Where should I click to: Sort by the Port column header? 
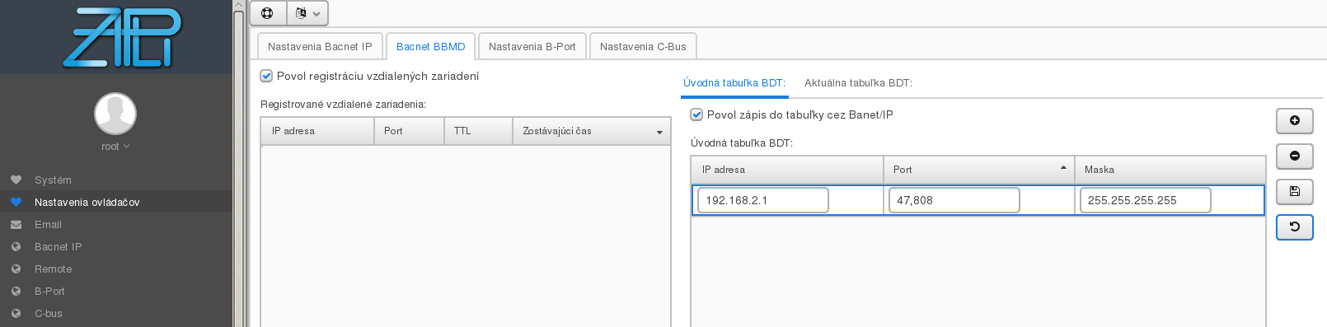coord(978,170)
